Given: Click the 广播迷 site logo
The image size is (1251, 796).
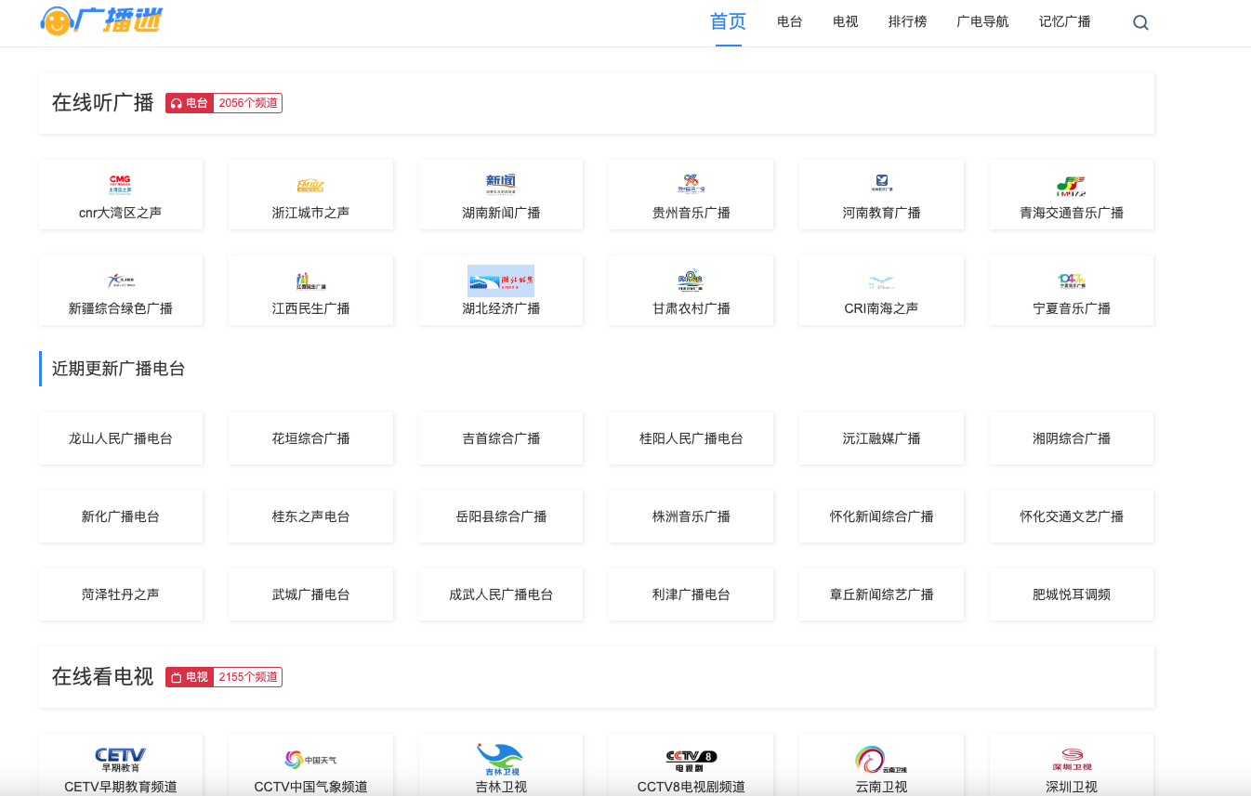Looking at the screenshot, I should (x=102, y=20).
